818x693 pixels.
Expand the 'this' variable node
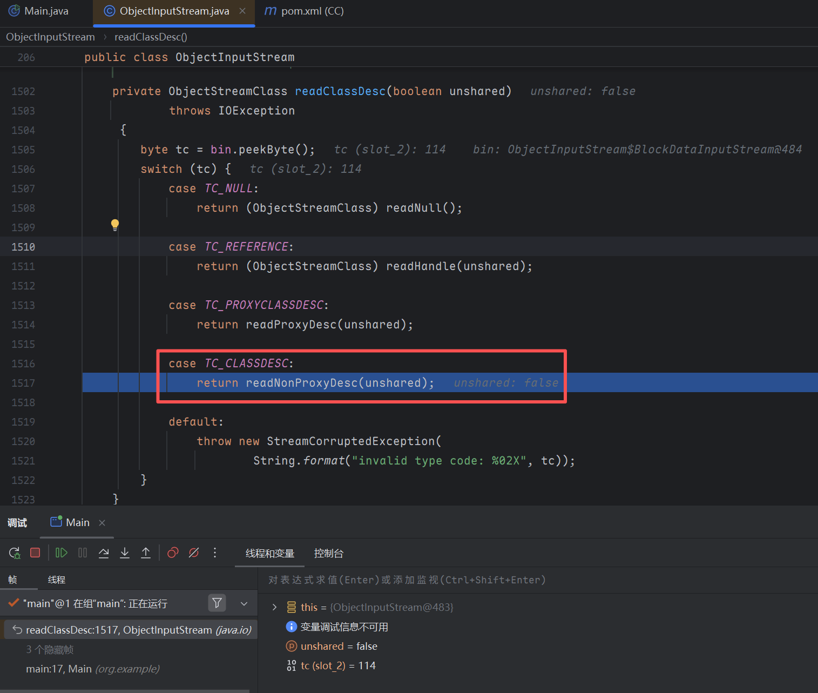click(274, 607)
